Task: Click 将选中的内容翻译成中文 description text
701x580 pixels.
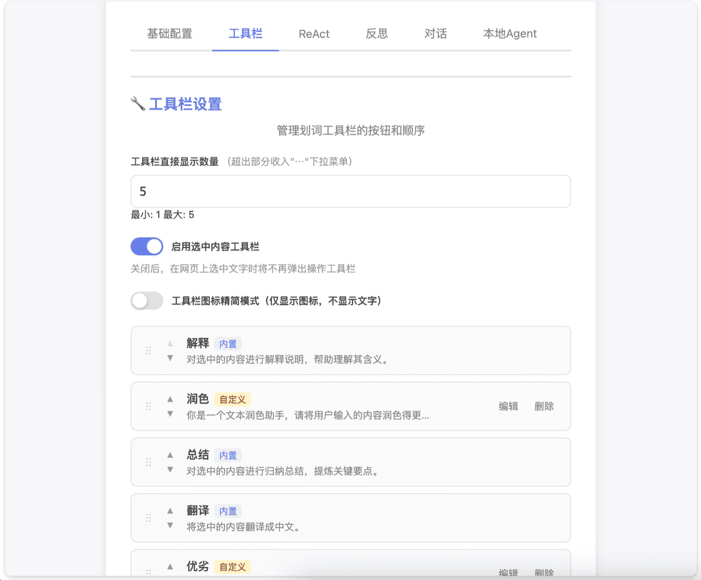Action: [243, 527]
